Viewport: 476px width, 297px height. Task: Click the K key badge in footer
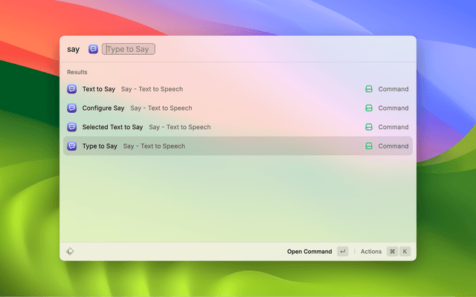click(405, 252)
